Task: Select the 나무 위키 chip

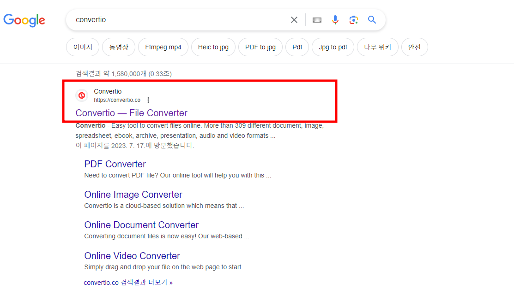Action: [x=378, y=47]
